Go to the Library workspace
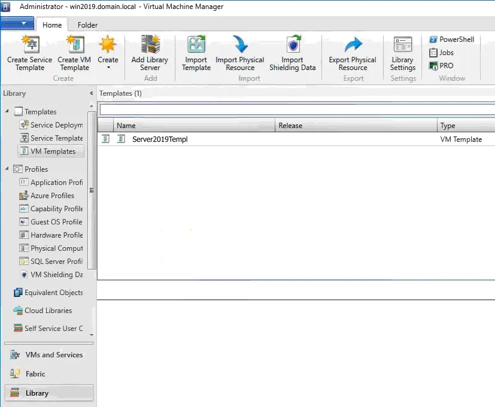This screenshot has height=407, width=495. tap(49, 393)
